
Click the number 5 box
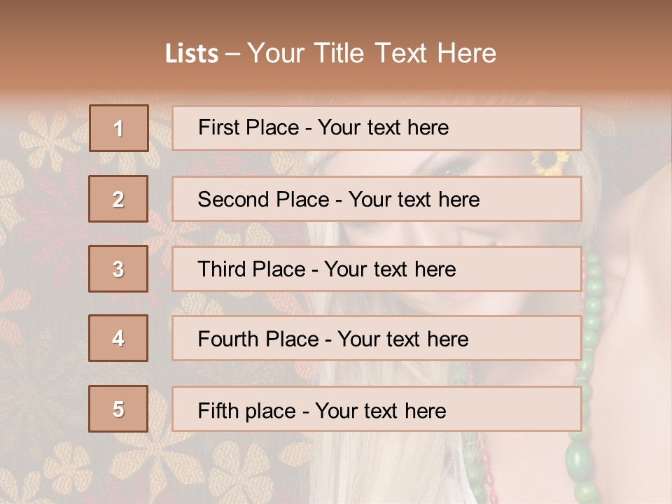119,409
